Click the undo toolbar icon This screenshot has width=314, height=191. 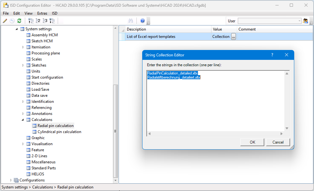click(12, 21)
